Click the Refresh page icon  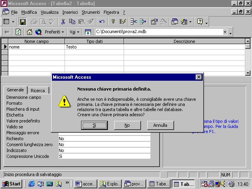18,32
